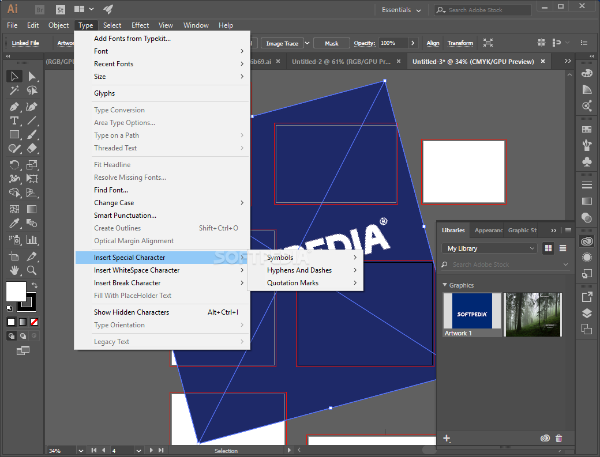The height and width of the screenshot is (457, 600).
Task: Set fill to None swatch
Action: [x=35, y=322]
